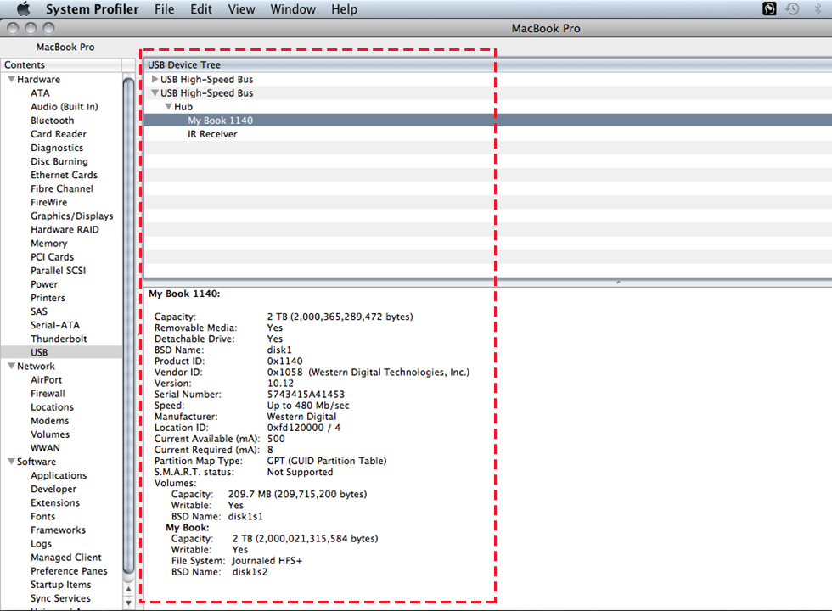Select Preference Panes item
Viewport: 832px width, 611px height.
click(x=69, y=570)
